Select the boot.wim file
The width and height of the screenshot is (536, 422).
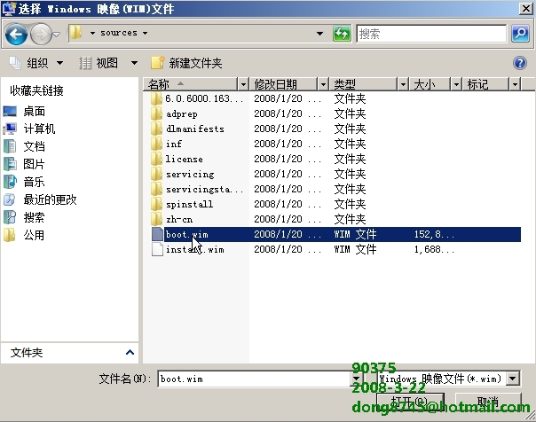click(336, 235)
